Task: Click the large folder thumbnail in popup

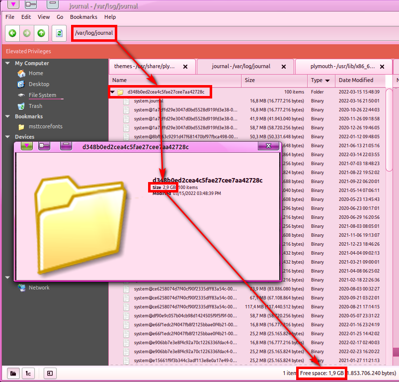Action: pyautogui.click(x=81, y=224)
